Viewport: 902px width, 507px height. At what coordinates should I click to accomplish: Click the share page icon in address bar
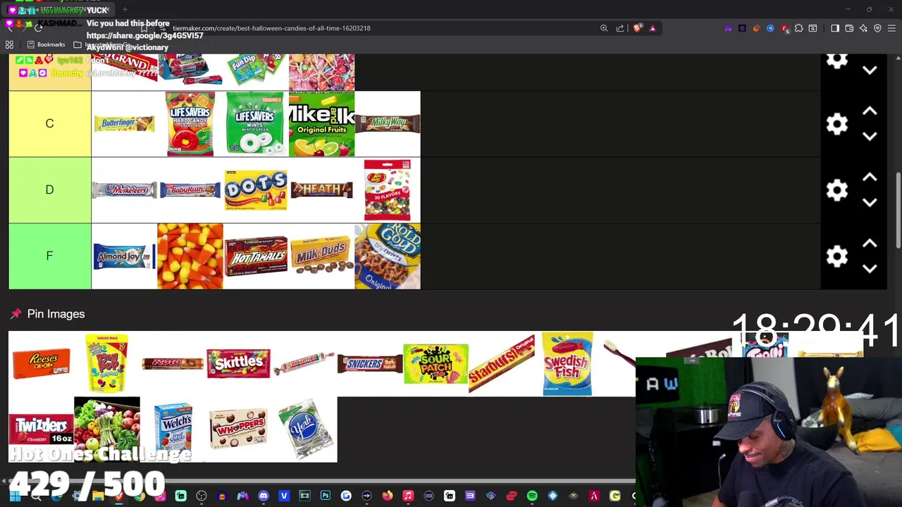(x=620, y=28)
